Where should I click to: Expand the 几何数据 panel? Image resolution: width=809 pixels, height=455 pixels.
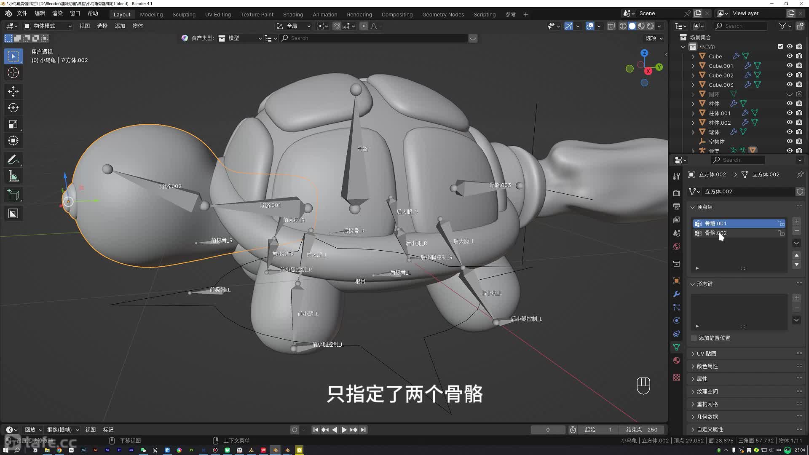coord(692,417)
